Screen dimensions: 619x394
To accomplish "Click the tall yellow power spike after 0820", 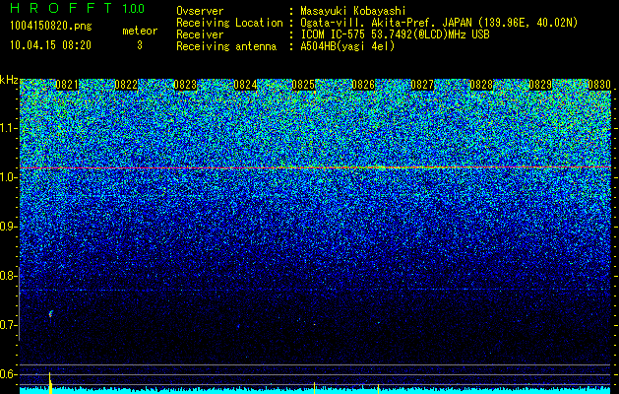I will click(x=50, y=383).
